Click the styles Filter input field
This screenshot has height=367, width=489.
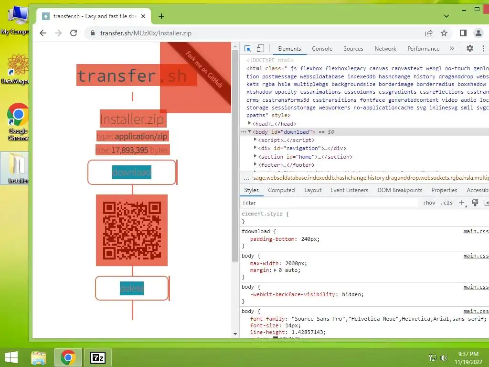[x=329, y=203]
